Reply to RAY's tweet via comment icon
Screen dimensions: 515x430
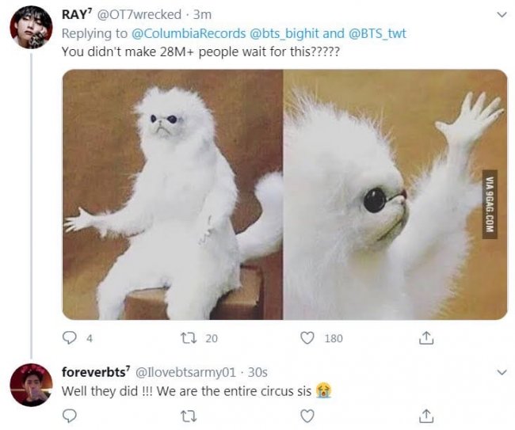pyautogui.click(x=70, y=338)
